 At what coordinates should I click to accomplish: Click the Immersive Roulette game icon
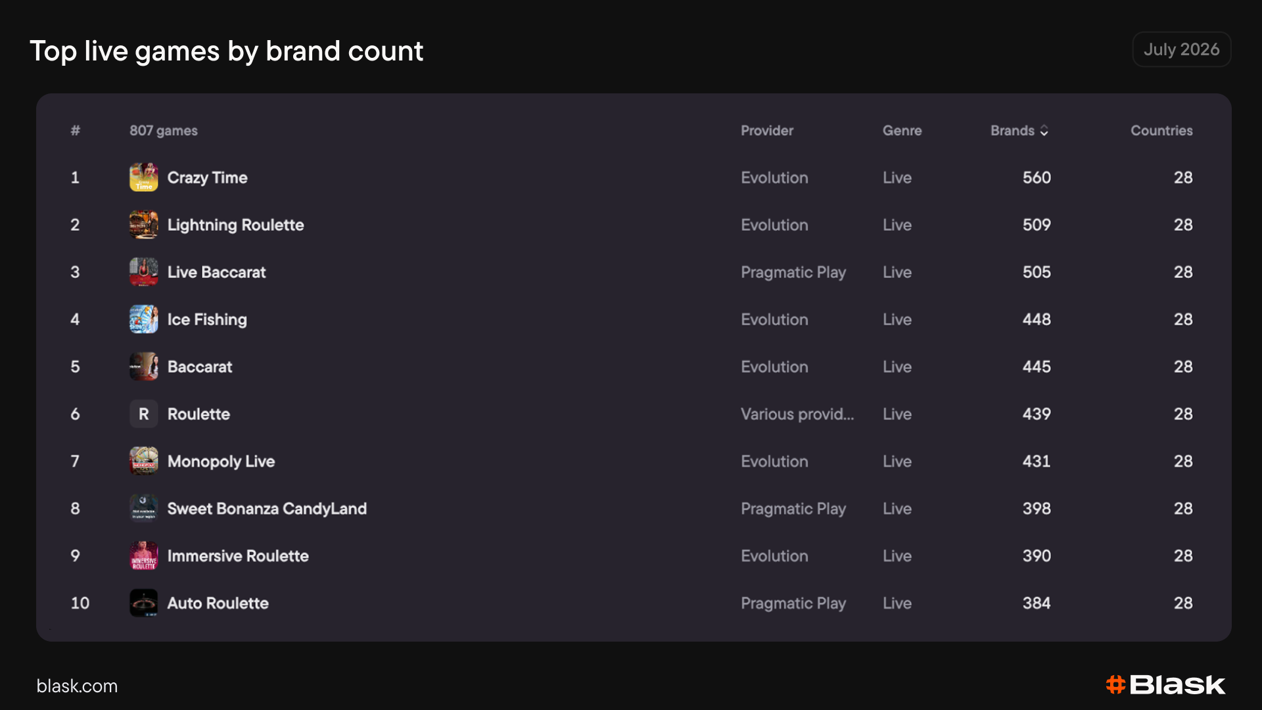point(143,556)
